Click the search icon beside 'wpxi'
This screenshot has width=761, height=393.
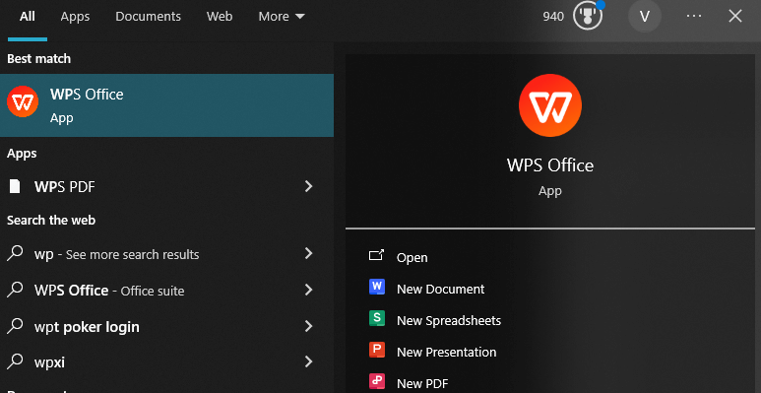15,361
